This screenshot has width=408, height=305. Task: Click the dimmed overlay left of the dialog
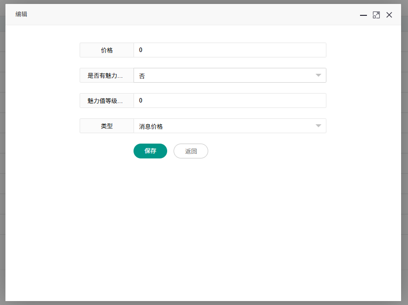(2, 149)
